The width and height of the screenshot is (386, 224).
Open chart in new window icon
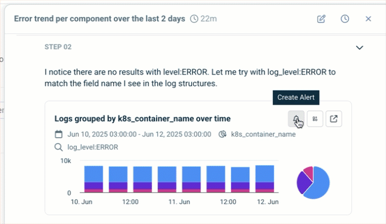coord(334,119)
